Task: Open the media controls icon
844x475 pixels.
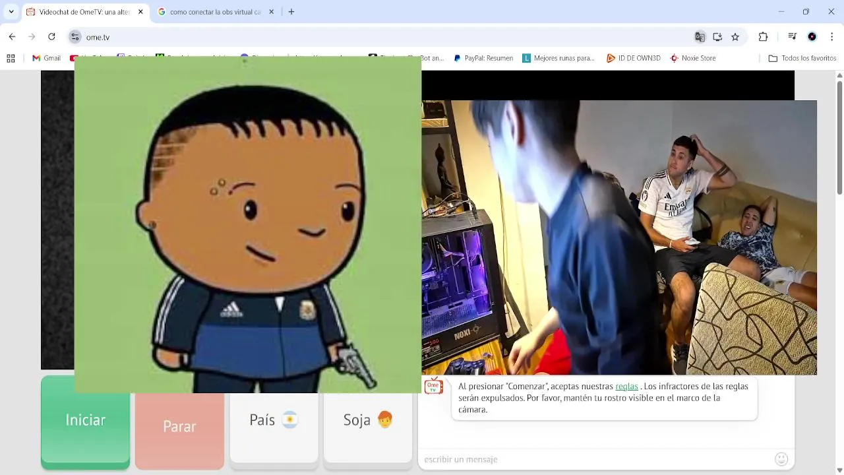Action: click(793, 37)
